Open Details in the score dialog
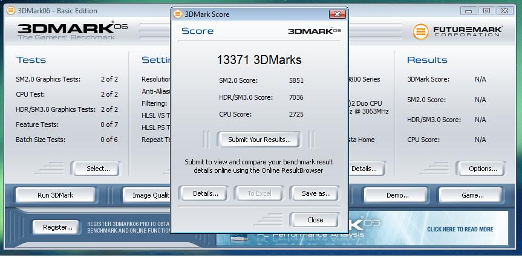The image size is (522, 258). point(205,193)
